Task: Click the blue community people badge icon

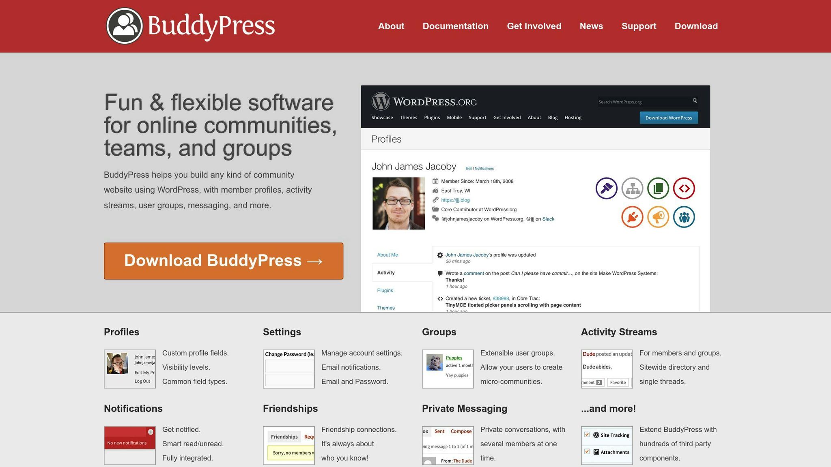Action: pyautogui.click(x=684, y=217)
